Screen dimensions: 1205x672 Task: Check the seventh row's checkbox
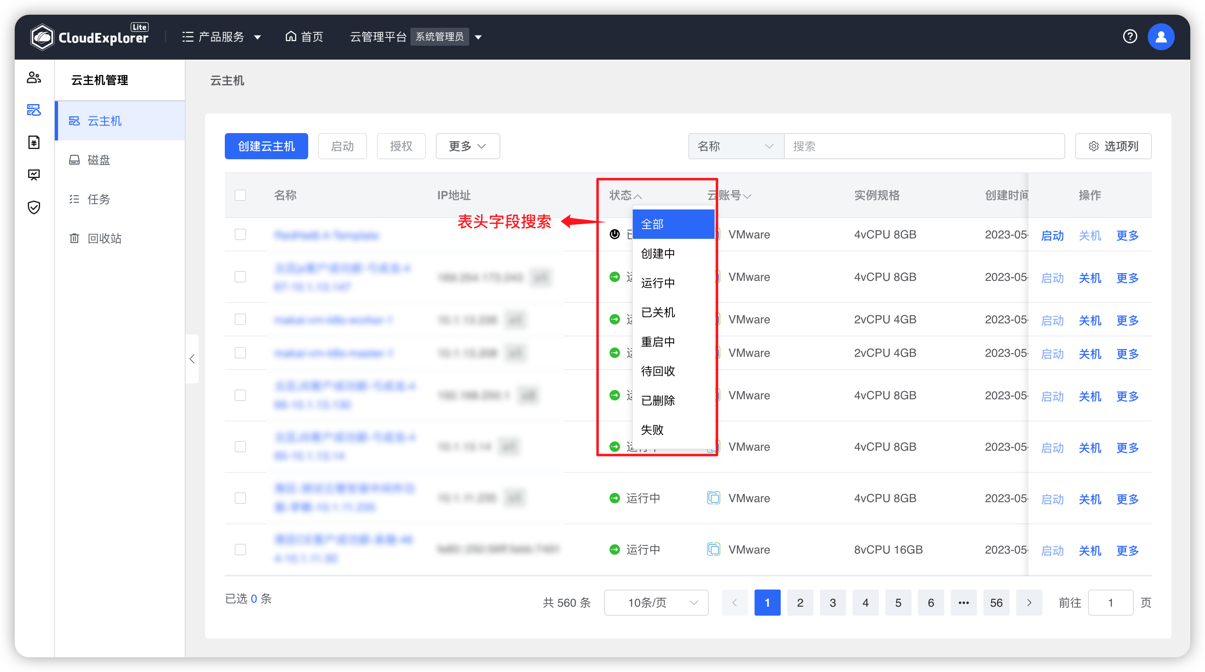coord(240,498)
